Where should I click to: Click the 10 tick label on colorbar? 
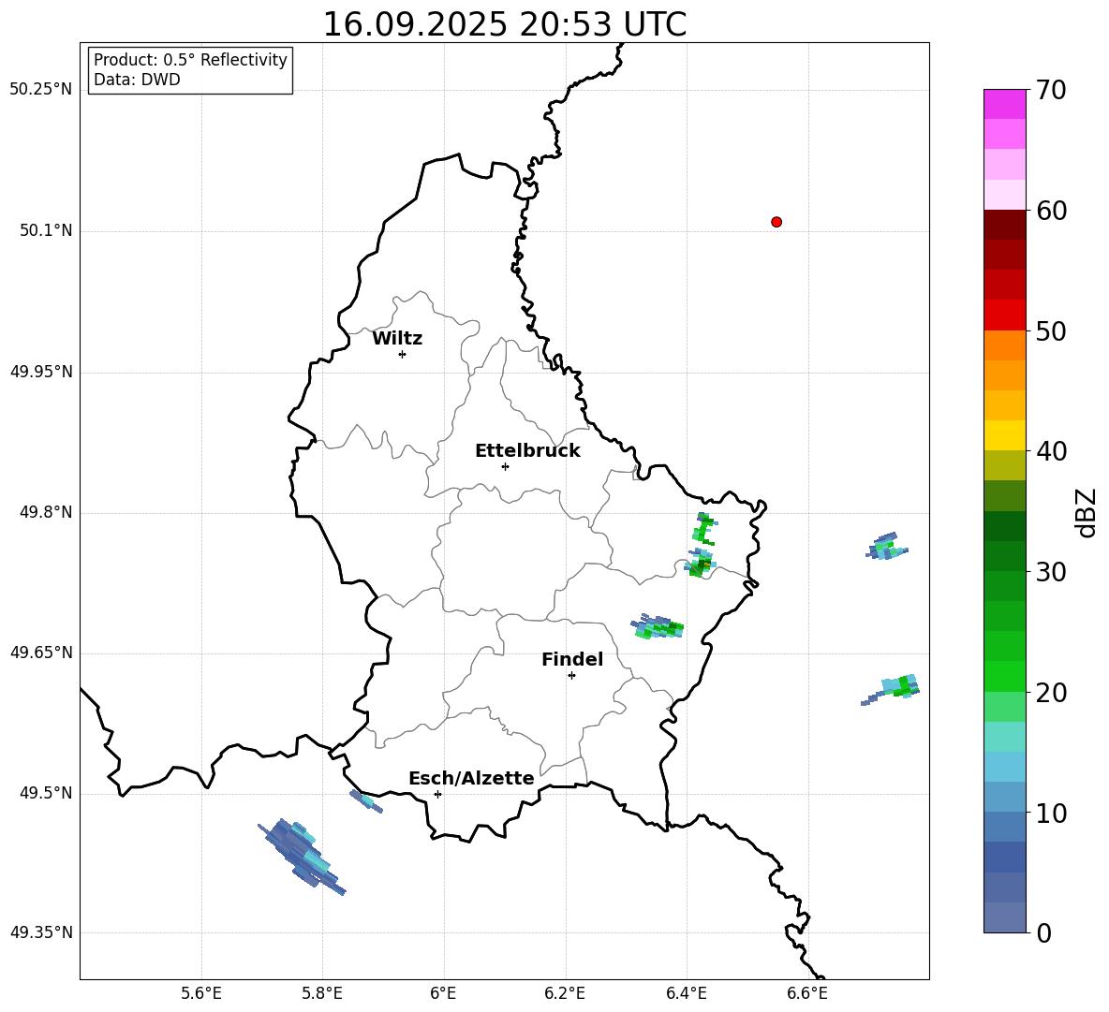click(x=1051, y=814)
